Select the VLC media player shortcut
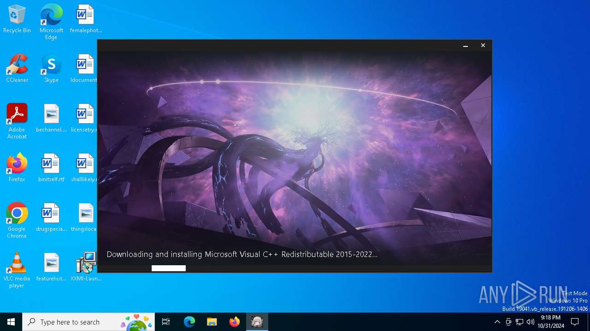Viewport: 590px width, 331px height. point(17,270)
